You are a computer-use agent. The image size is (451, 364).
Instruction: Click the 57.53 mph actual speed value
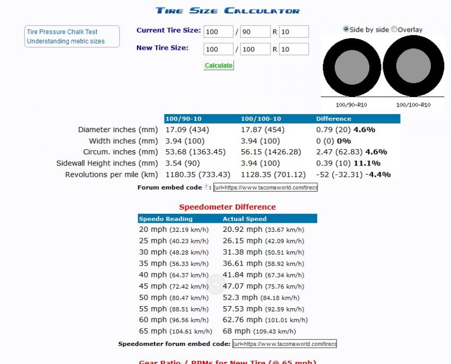click(264, 309)
